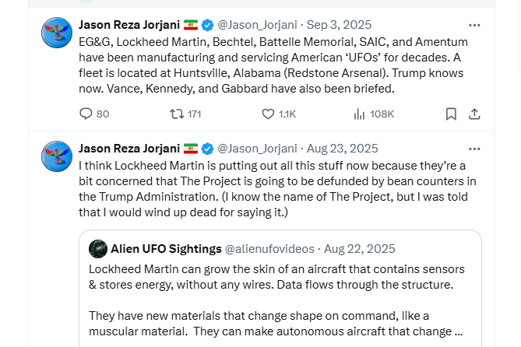The image size is (521, 347).
Task: Click profile avatar on Aug 23 tweet
Action: [57, 156]
